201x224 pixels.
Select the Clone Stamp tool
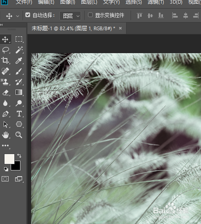point(5,82)
